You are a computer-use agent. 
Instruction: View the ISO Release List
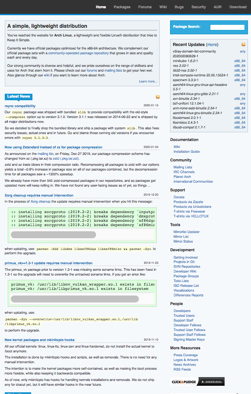186,286
